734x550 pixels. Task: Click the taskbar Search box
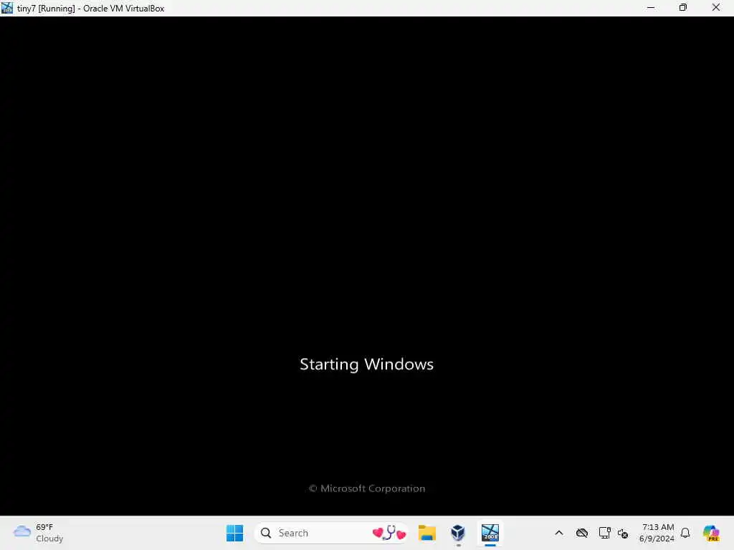pyautogui.click(x=331, y=533)
